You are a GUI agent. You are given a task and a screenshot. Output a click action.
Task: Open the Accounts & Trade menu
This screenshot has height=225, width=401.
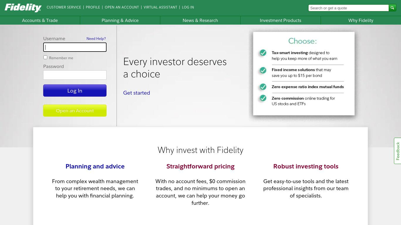[40, 20]
